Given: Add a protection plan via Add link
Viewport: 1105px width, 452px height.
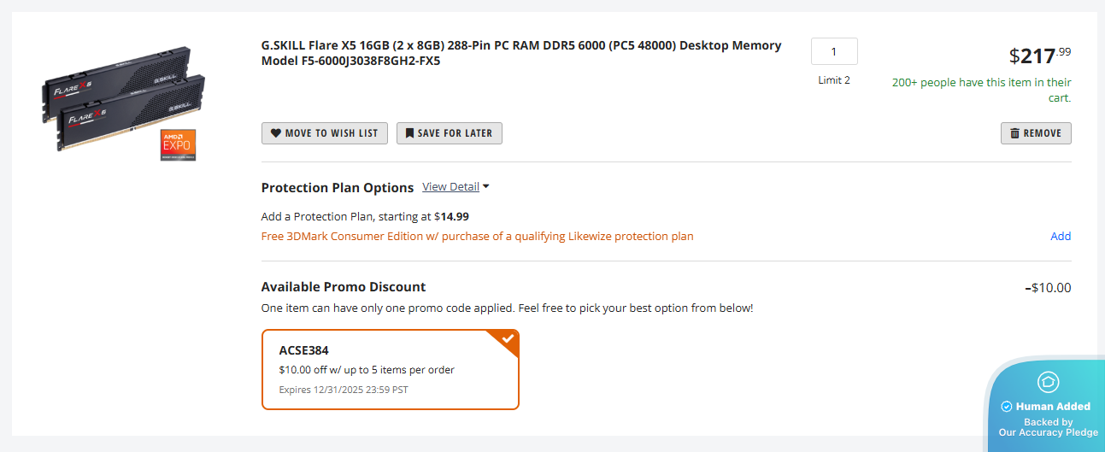Looking at the screenshot, I should [x=1061, y=237].
